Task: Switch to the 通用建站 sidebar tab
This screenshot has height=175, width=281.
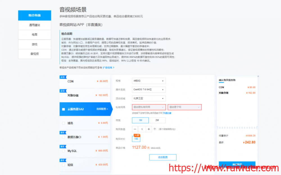Action: 35,25
